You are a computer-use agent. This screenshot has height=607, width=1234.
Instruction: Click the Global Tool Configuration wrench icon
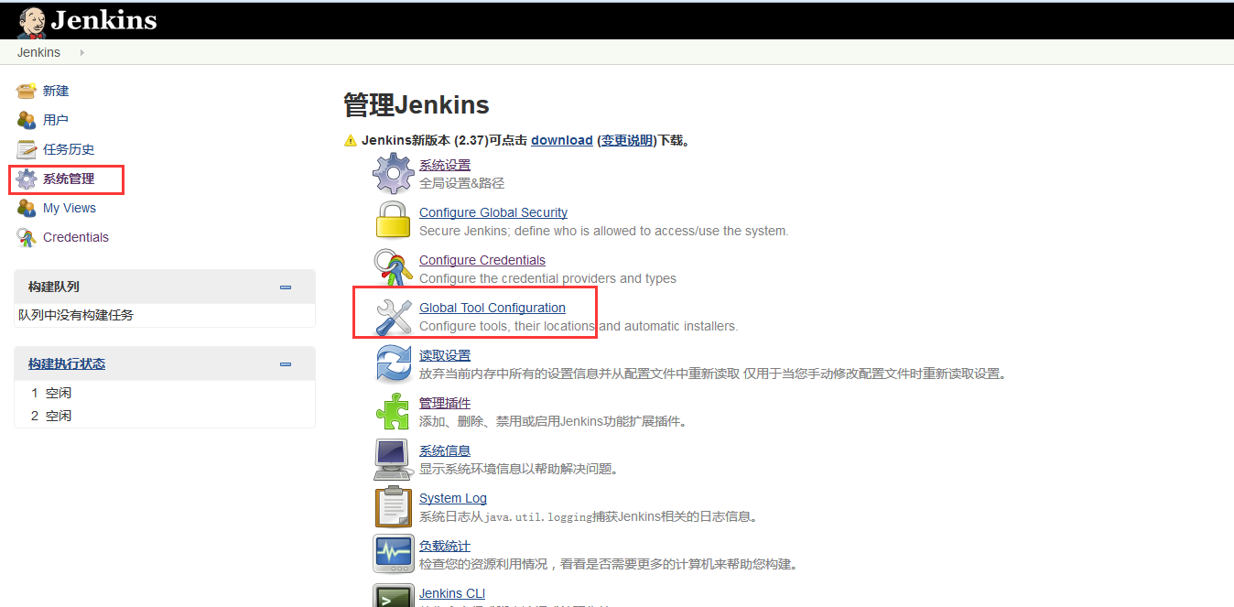(394, 316)
